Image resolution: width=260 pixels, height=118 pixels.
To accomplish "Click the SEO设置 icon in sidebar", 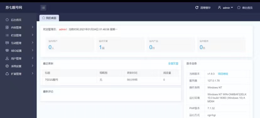I will (7, 51).
